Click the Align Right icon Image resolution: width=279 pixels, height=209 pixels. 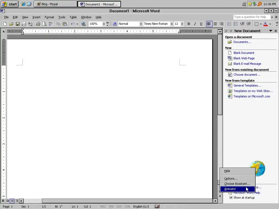click(x=222, y=24)
